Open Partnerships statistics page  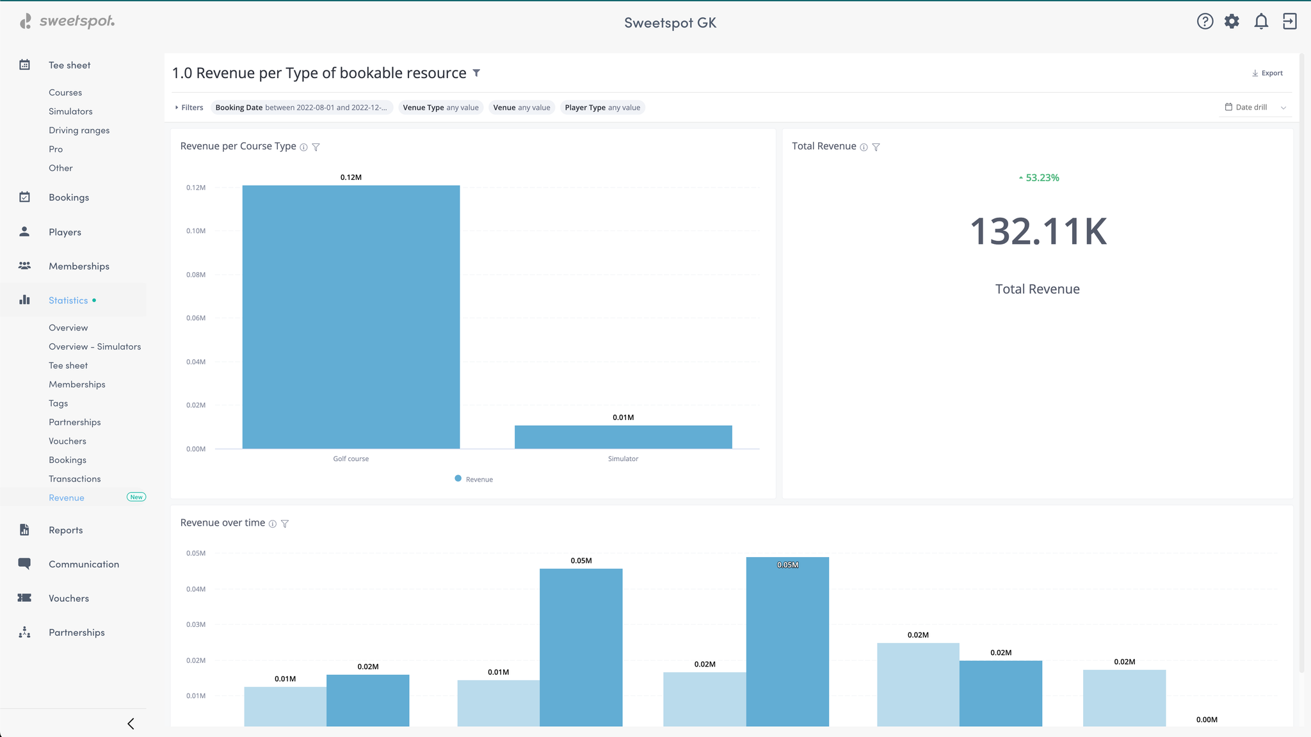point(75,422)
